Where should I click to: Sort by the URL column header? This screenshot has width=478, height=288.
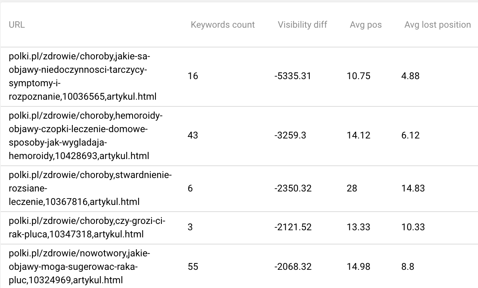click(x=17, y=25)
